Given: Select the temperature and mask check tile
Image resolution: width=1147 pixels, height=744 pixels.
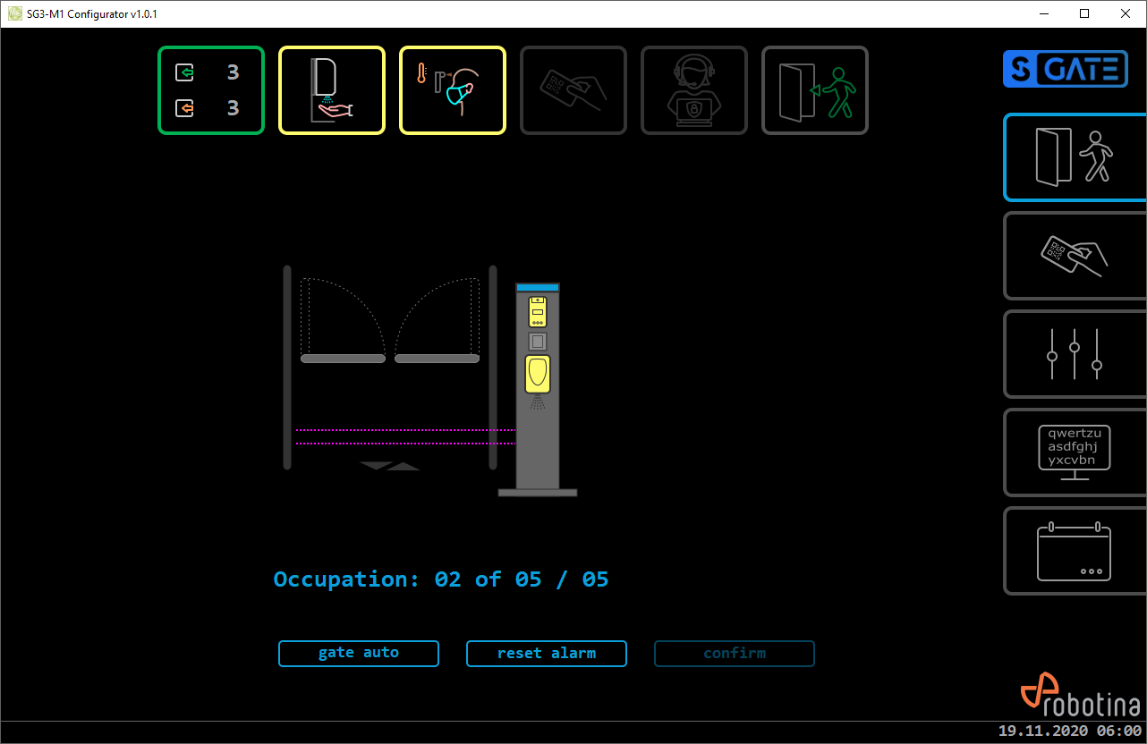Looking at the screenshot, I should 453,90.
